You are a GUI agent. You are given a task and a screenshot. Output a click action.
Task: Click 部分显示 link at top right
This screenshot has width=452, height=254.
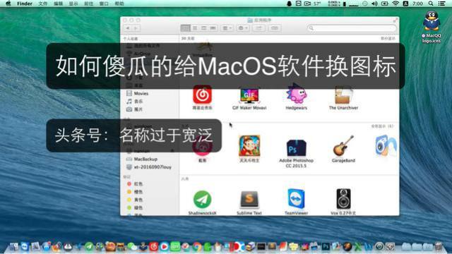click(388, 38)
